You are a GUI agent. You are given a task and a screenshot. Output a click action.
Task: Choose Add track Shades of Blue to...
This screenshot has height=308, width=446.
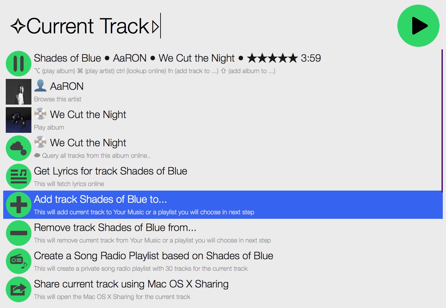click(x=223, y=205)
